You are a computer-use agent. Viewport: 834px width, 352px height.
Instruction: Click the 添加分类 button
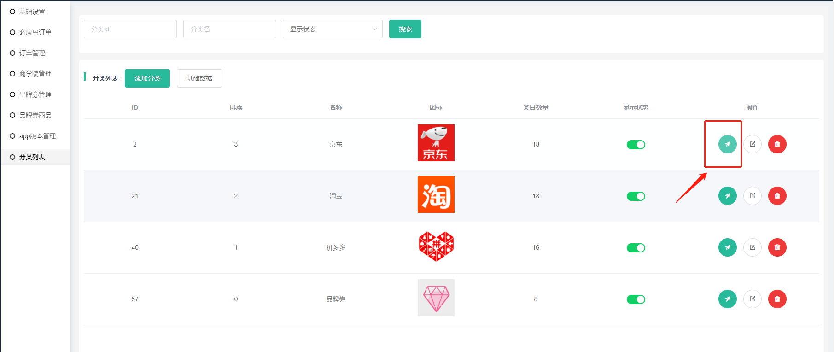(x=147, y=78)
